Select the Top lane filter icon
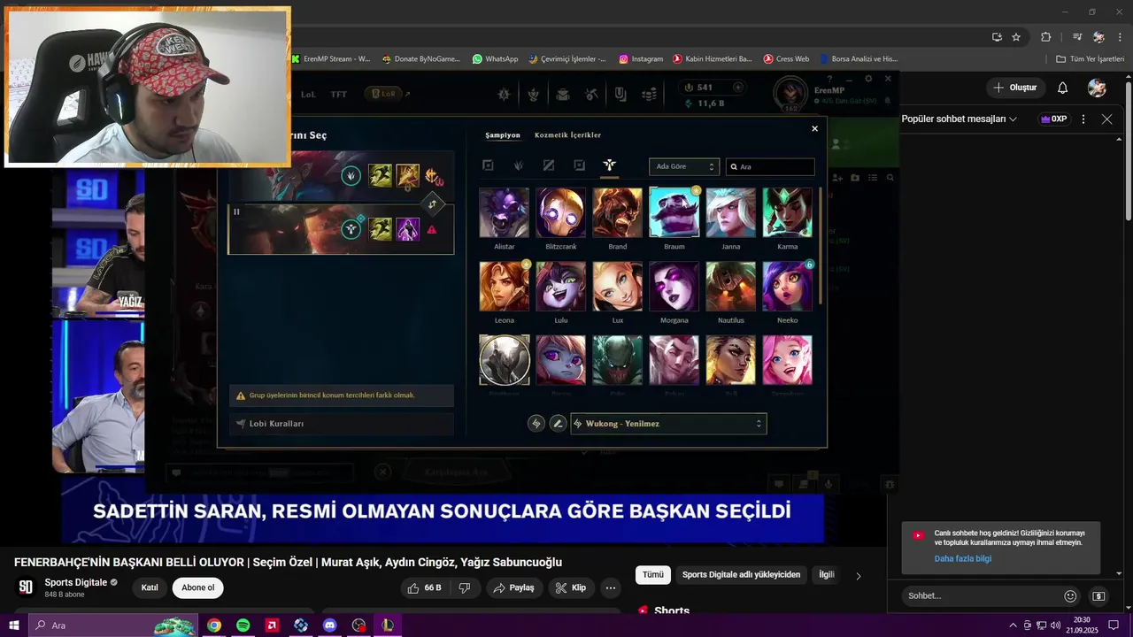The width and height of the screenshot is (1133, 637). (488, 165)
